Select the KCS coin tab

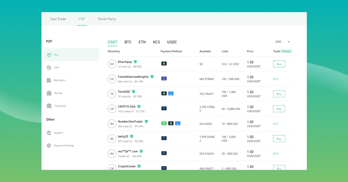pyautogui.click(x=156, y=42)
